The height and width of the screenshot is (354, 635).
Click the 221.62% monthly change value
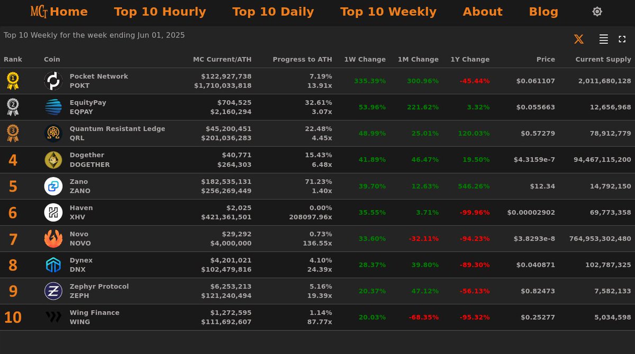[x=423, y=107]
